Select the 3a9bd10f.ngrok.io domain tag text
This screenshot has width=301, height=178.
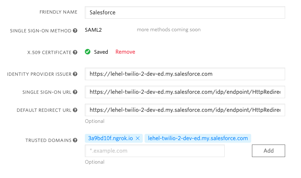pos(110,138)
